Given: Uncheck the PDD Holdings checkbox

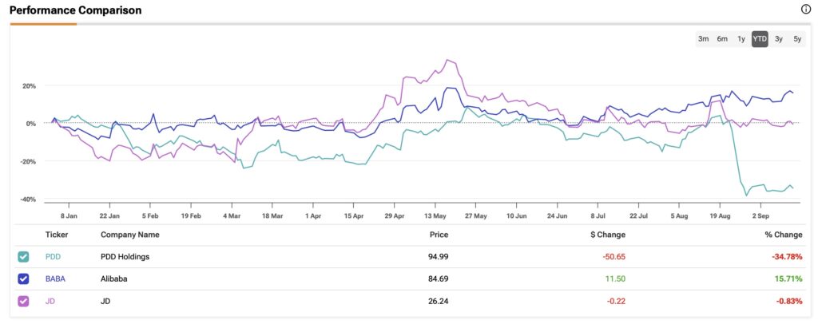Looking at the screenshot, I should (x=23, y=257).
